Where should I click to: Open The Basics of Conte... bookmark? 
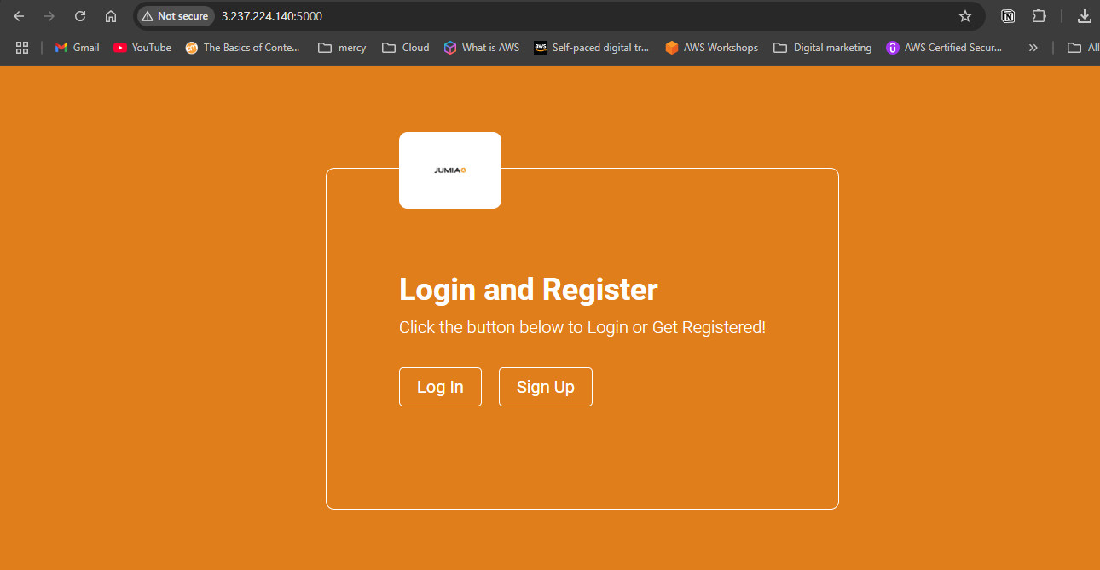[x=243, y=48]
